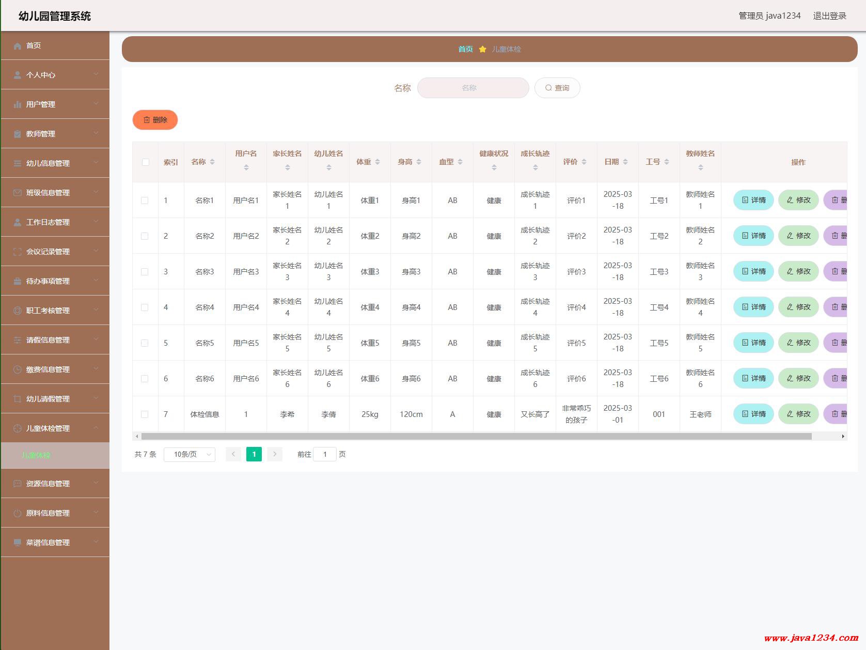Image resolution: width=866 pixels, height=650 pixels.
Task: Sort by 工号 column arrows
Action: [667, 162]
